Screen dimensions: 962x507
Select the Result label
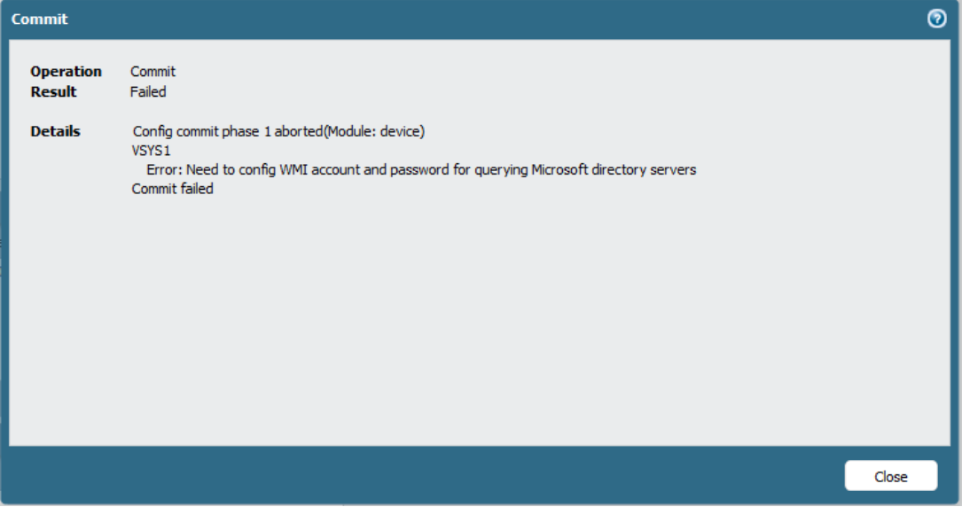tap(53, 92)
